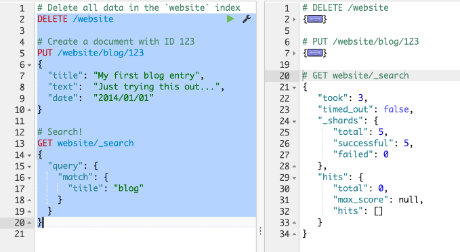460x252 pixels.
Task: Collapse the search body at editor line 14
Action: [x=29, y=155]
